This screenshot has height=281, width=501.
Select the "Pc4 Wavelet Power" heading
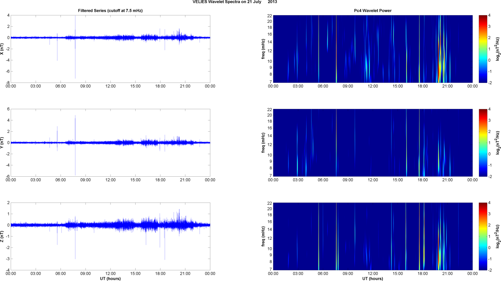pos(373,11)
